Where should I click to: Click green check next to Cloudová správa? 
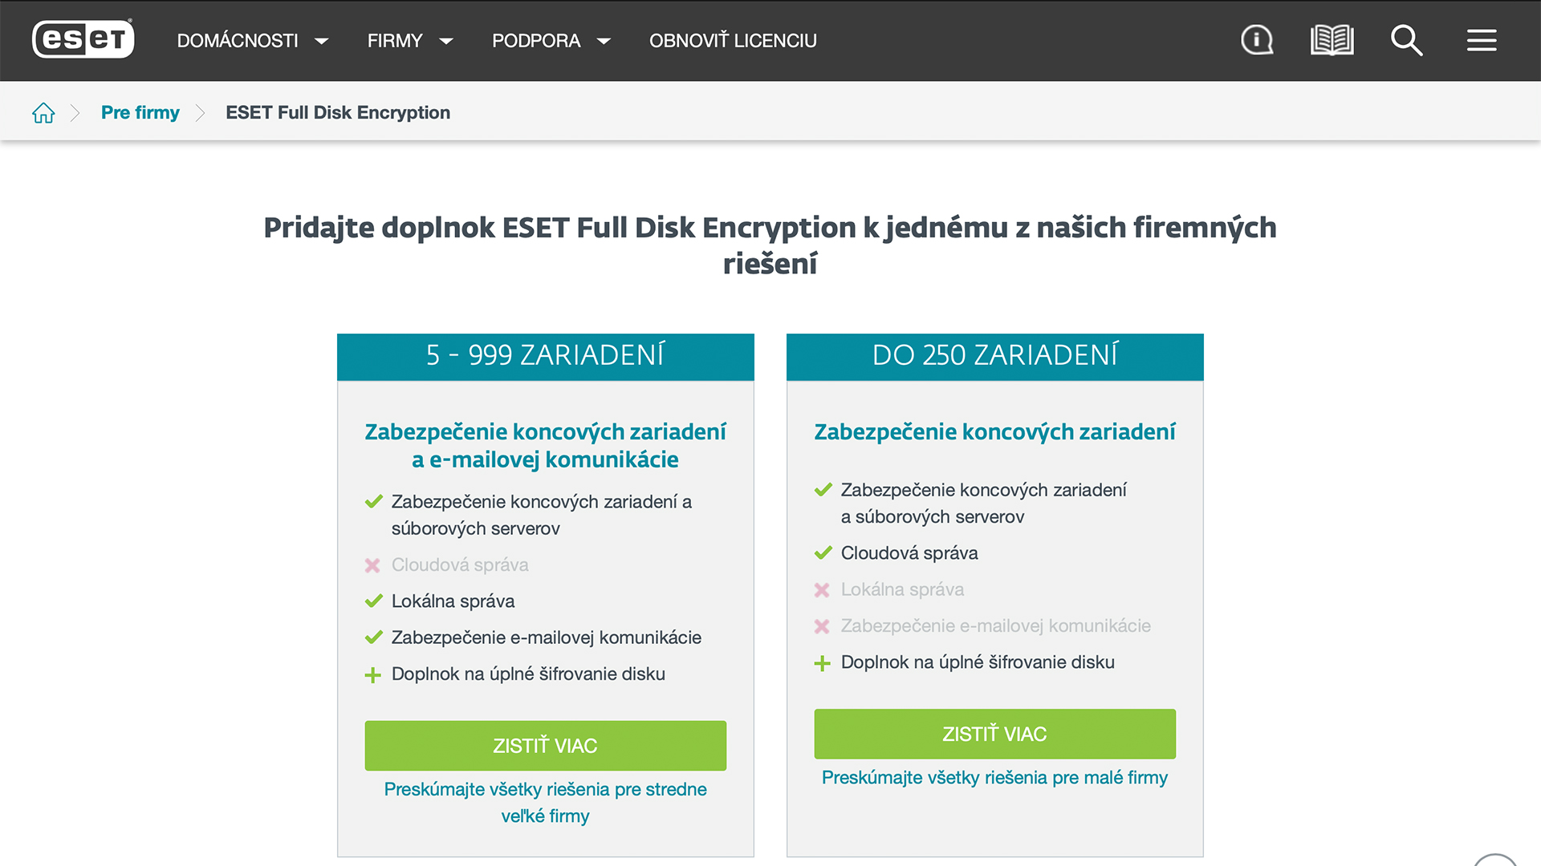click(x=823, y=553)
